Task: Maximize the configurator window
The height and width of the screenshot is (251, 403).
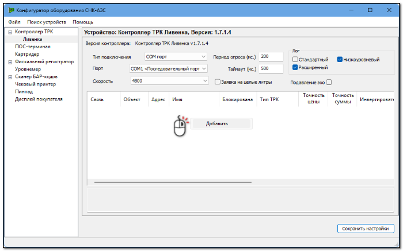Action: (x=370, y=10)
